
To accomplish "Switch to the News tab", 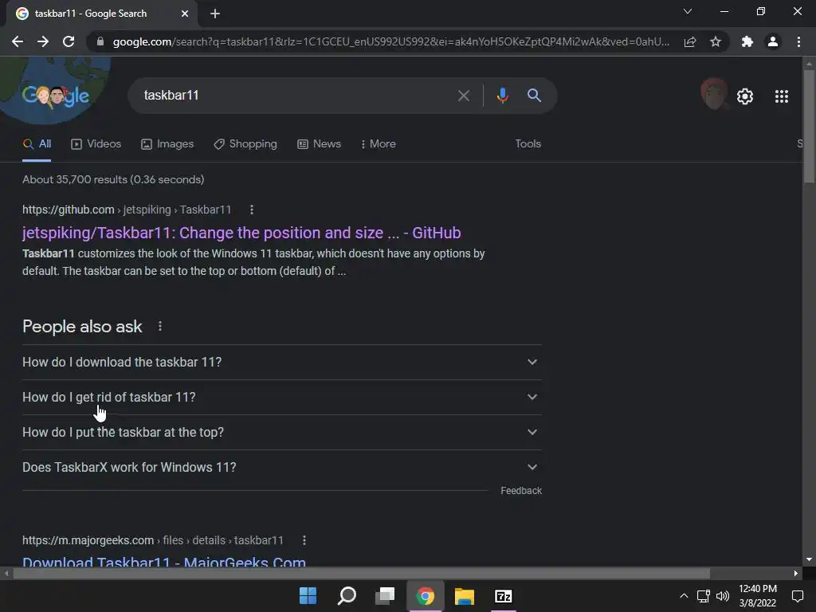I will click(x=319, y=144).
